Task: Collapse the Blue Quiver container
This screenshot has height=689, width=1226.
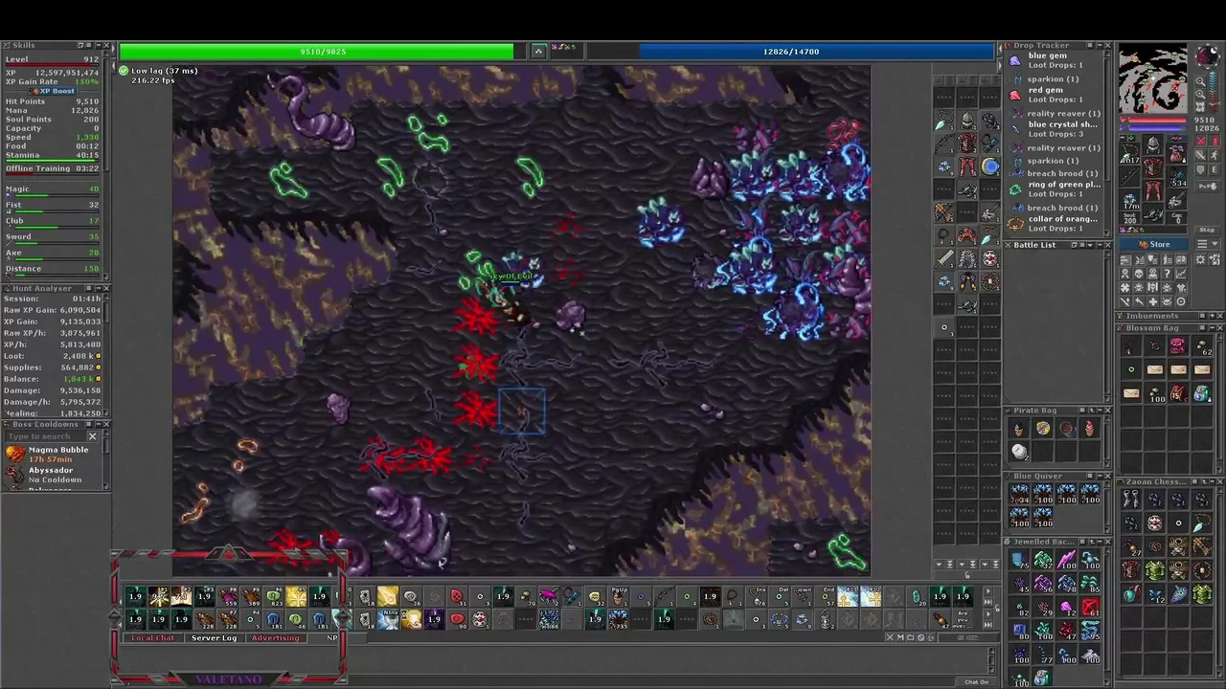Action: tap(1100, 476)
